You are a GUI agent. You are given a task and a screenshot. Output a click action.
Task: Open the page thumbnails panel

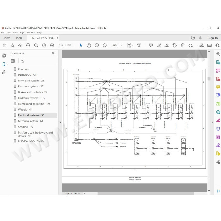(4, 56)
